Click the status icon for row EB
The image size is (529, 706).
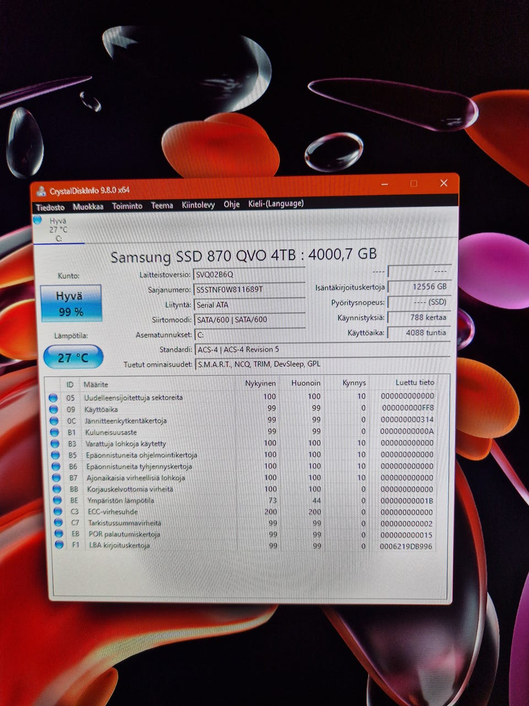(x=60, y=534)
